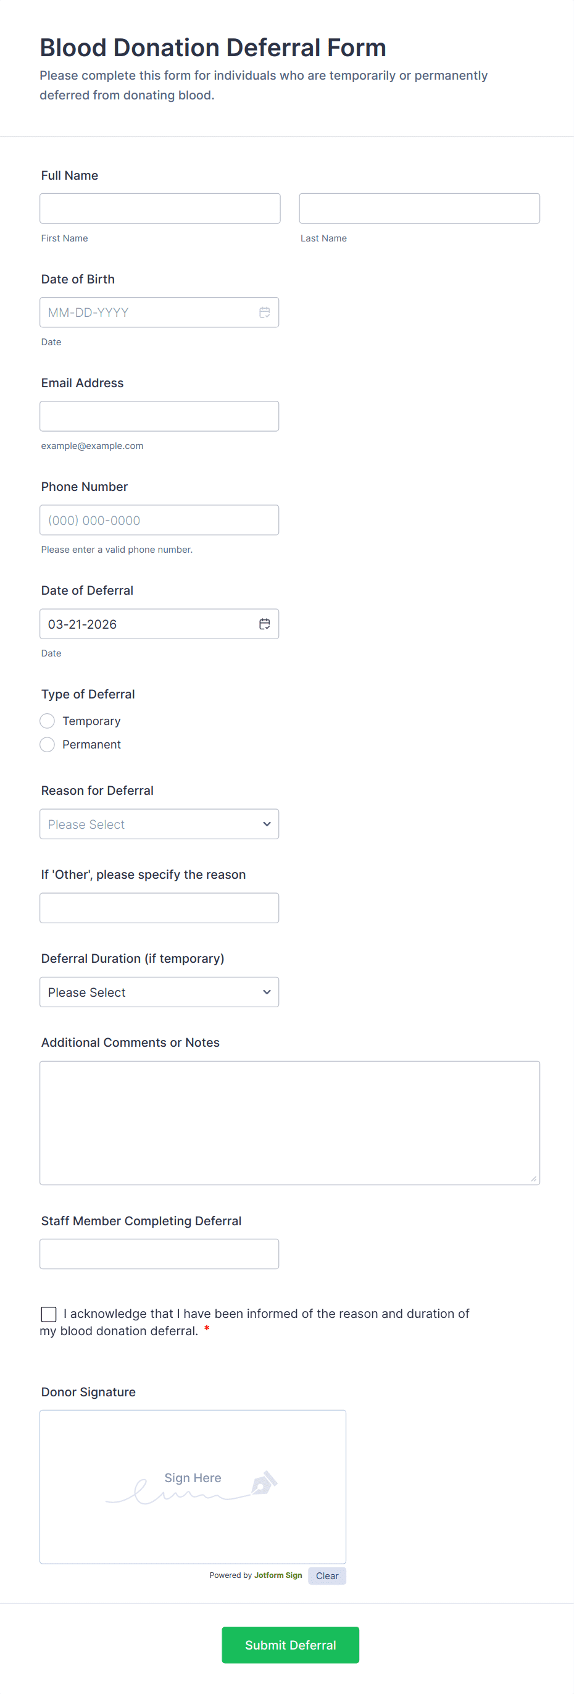Clear the donor signature
The image size is (574, 1694).
click(x=327, y=1575)
